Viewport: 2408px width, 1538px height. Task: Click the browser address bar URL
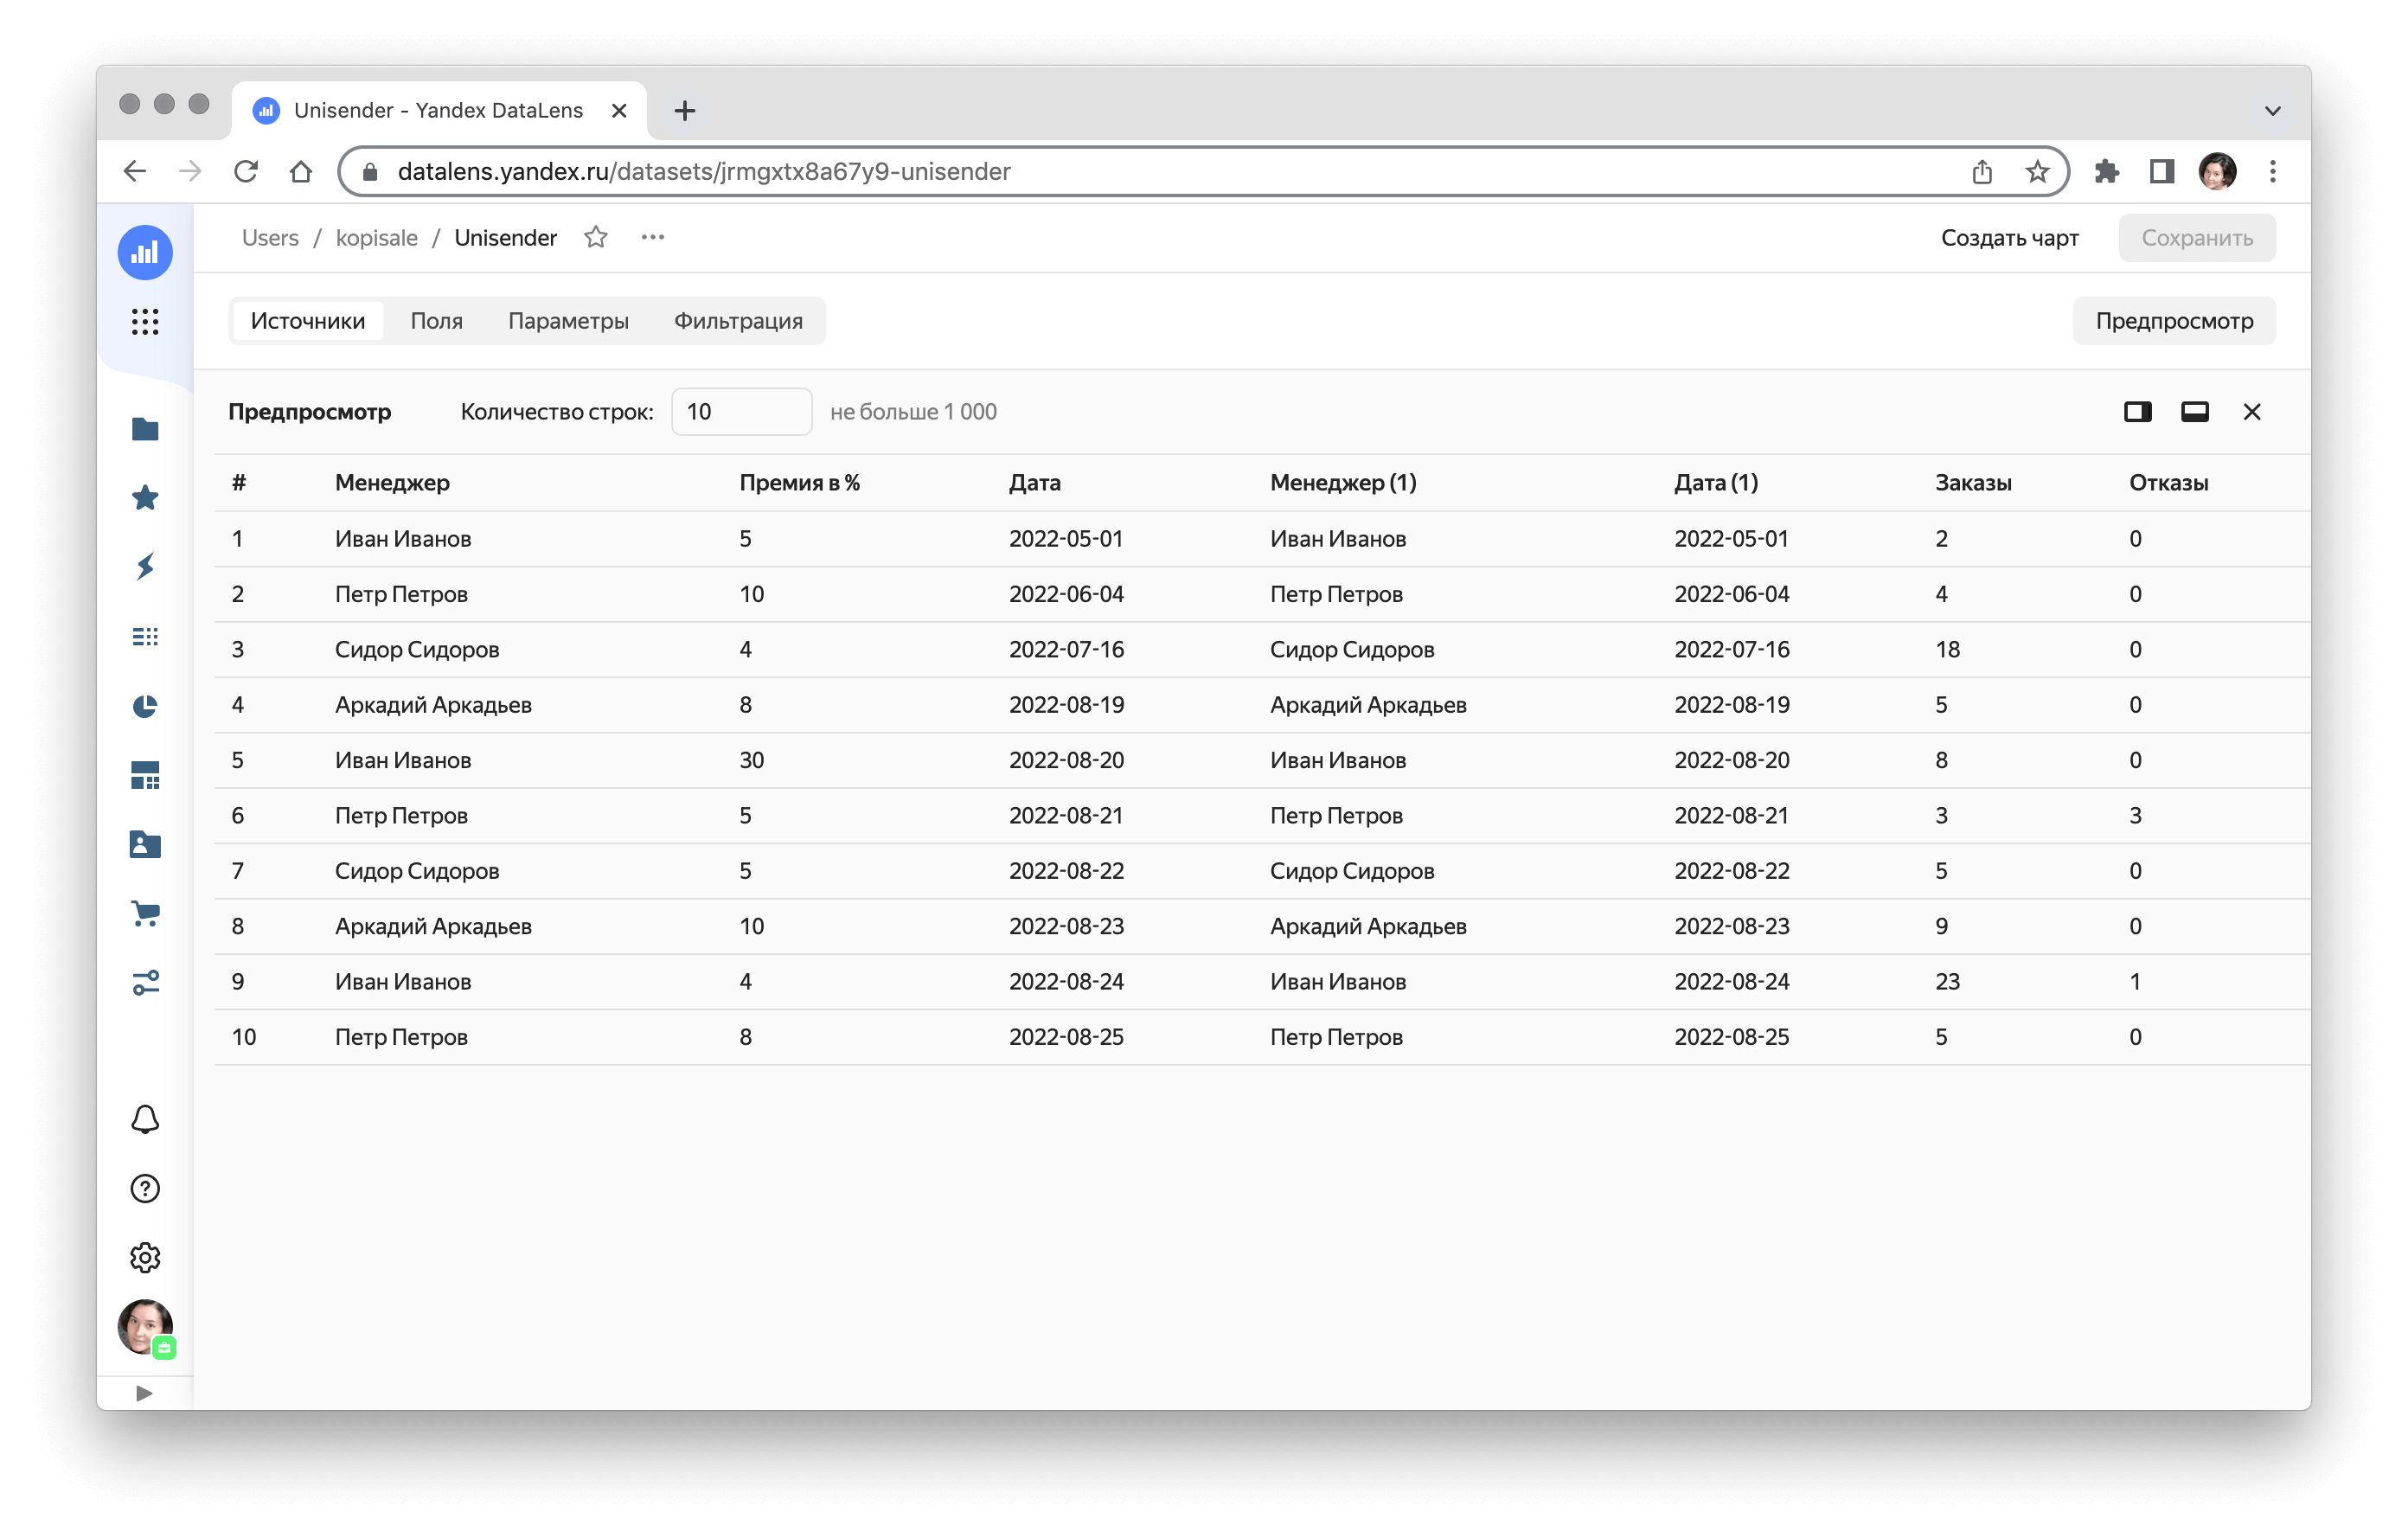pos(704,171)
